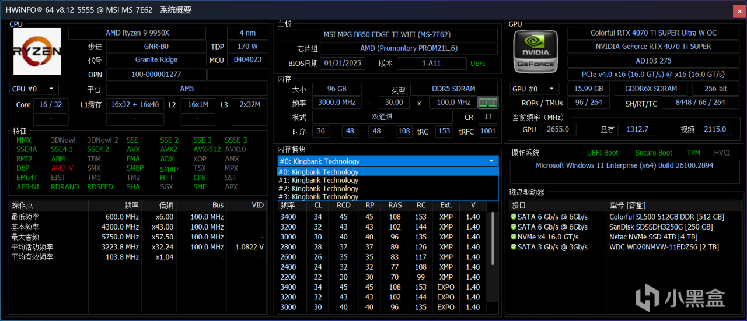Select module #2: Kingbank Technology from list
Image resolution: width=747 pixels, height=321 pixels.
pyautogui.click(x=388, y=189)
